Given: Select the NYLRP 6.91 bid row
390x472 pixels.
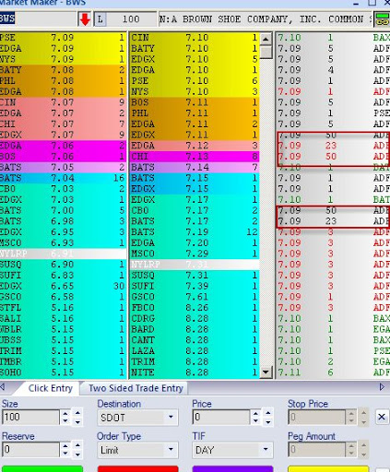Looking at the screenshot, I should (x=63, y=254).
